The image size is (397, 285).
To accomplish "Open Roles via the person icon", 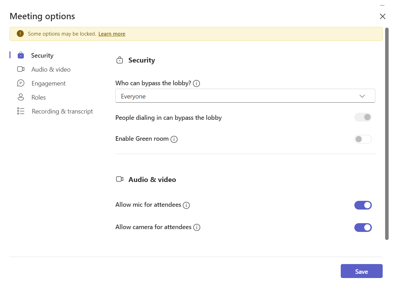I will point(21,97).
